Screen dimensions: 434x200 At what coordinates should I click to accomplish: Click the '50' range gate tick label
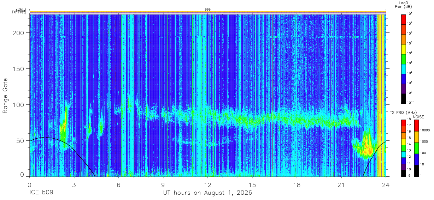[20, 140]
